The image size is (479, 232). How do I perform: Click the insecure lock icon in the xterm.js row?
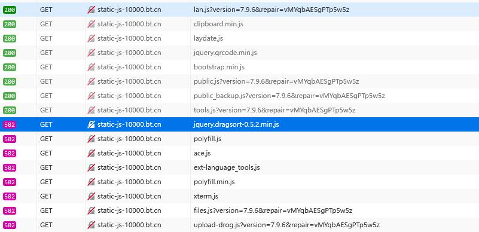coord(91,196)
